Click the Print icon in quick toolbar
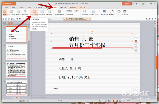Image resolution: width=159 pixels, height=104 pixels. (12, 19)
